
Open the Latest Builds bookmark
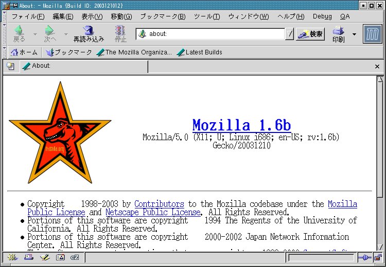[199, 52]
